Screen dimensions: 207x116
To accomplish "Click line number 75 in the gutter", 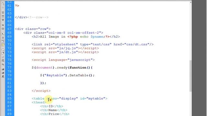I will (9, 60).
